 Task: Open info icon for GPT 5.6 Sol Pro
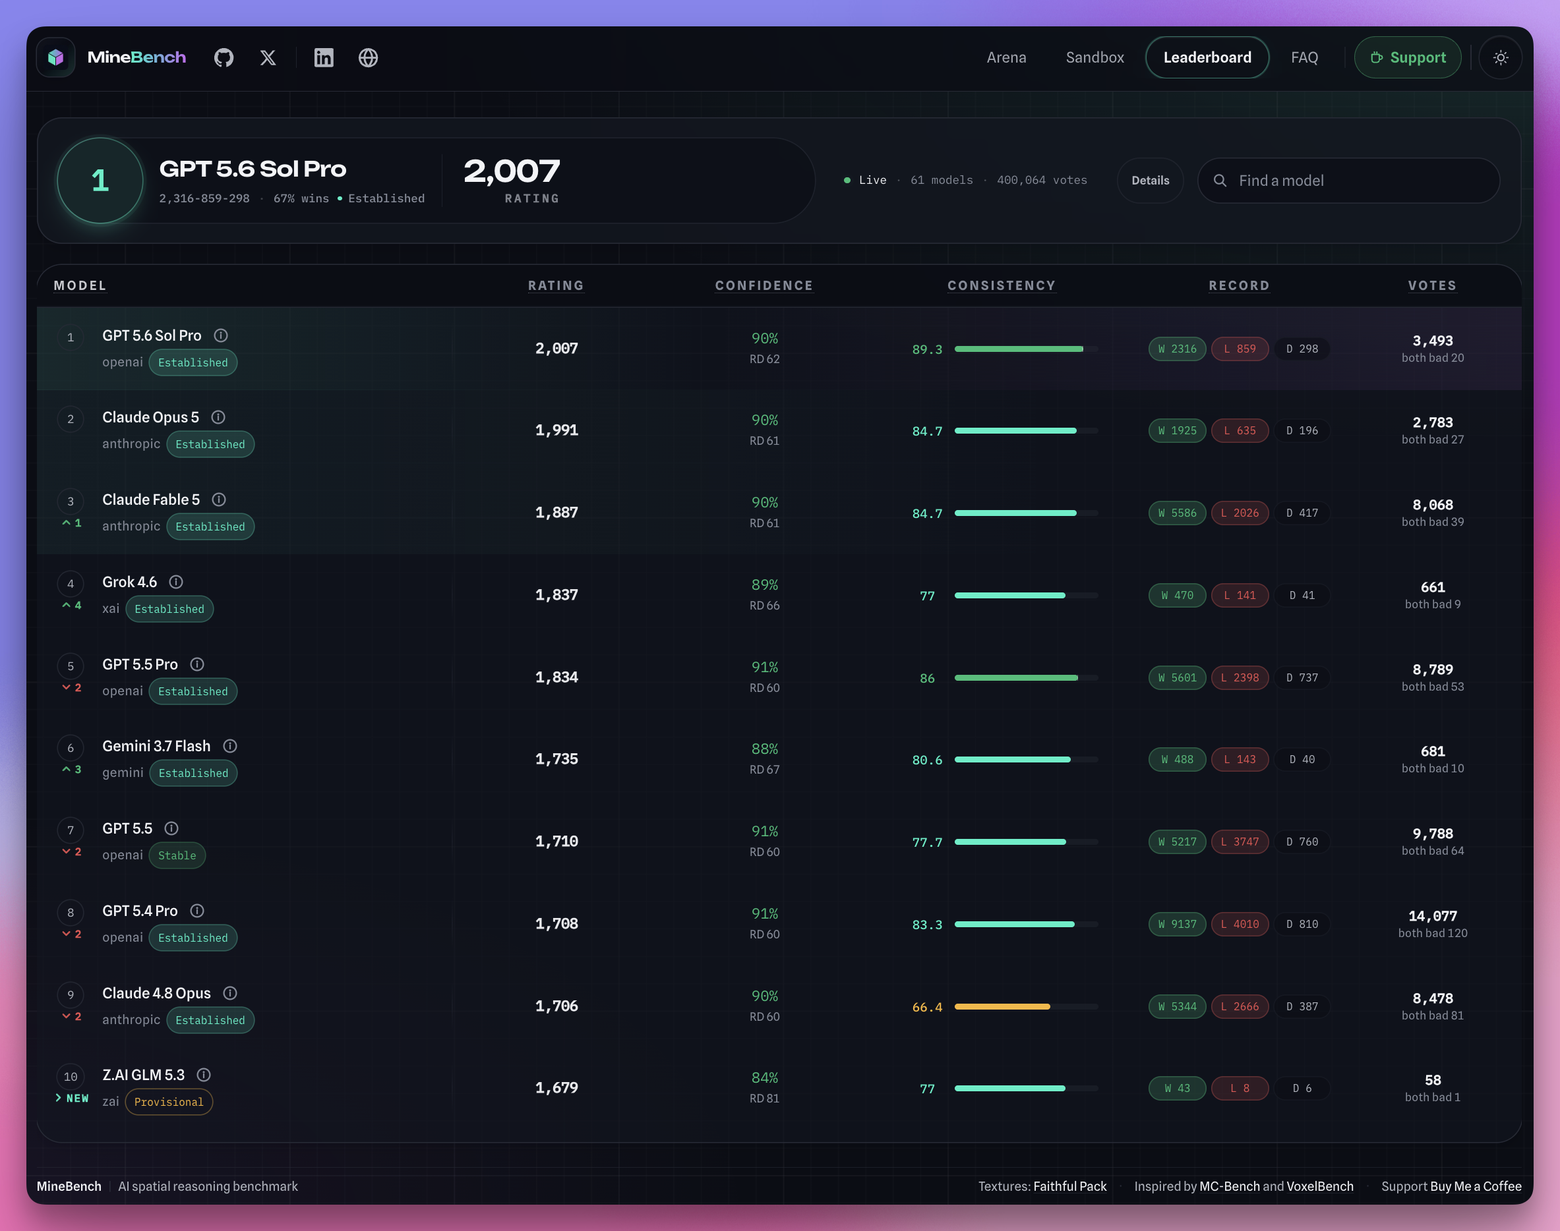click(221, 335)
